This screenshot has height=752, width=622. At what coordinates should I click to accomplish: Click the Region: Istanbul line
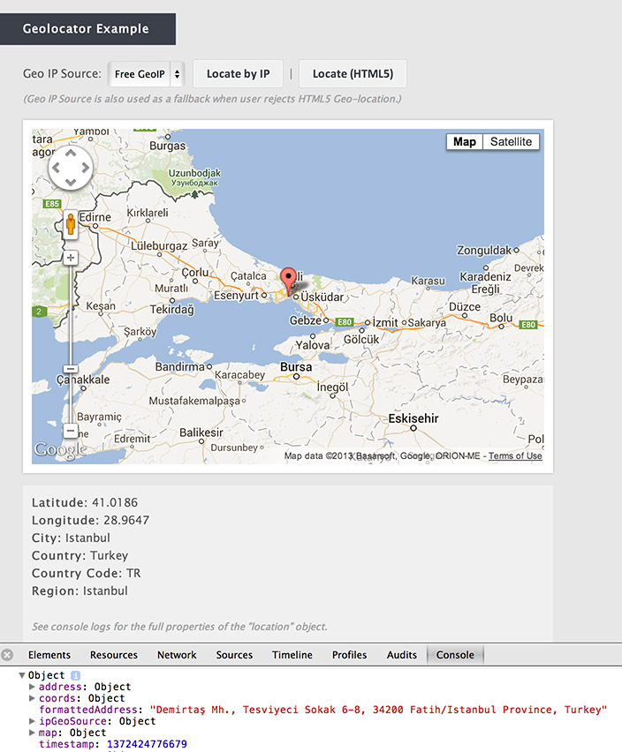coord(80,590)
